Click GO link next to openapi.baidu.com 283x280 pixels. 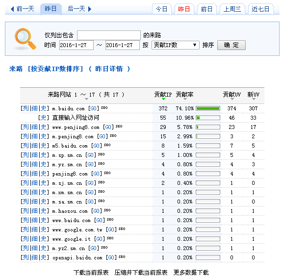(x=111, y=257)
